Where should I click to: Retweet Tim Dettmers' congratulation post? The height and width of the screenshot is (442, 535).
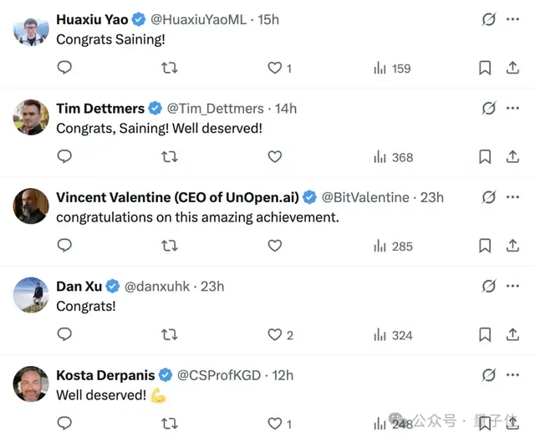[169, 156]
